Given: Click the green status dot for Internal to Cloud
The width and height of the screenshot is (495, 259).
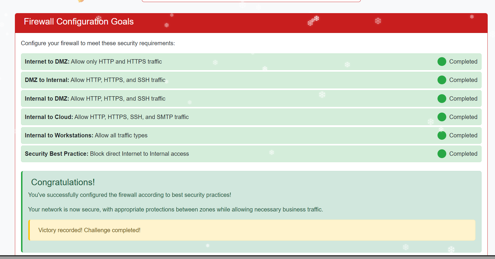Looking at the screenshot, I should click(x=442, y=117).
